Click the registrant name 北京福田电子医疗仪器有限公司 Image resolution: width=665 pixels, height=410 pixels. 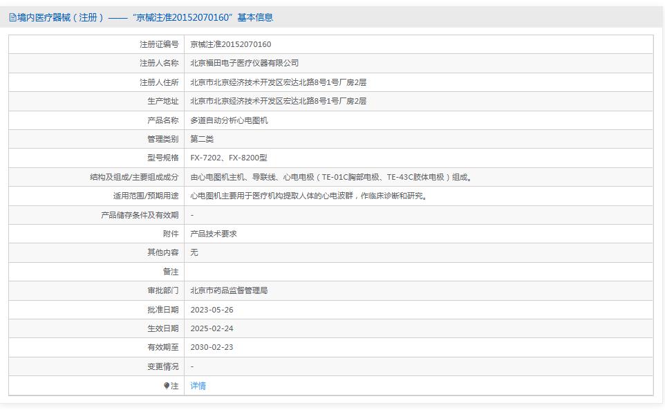244,63
